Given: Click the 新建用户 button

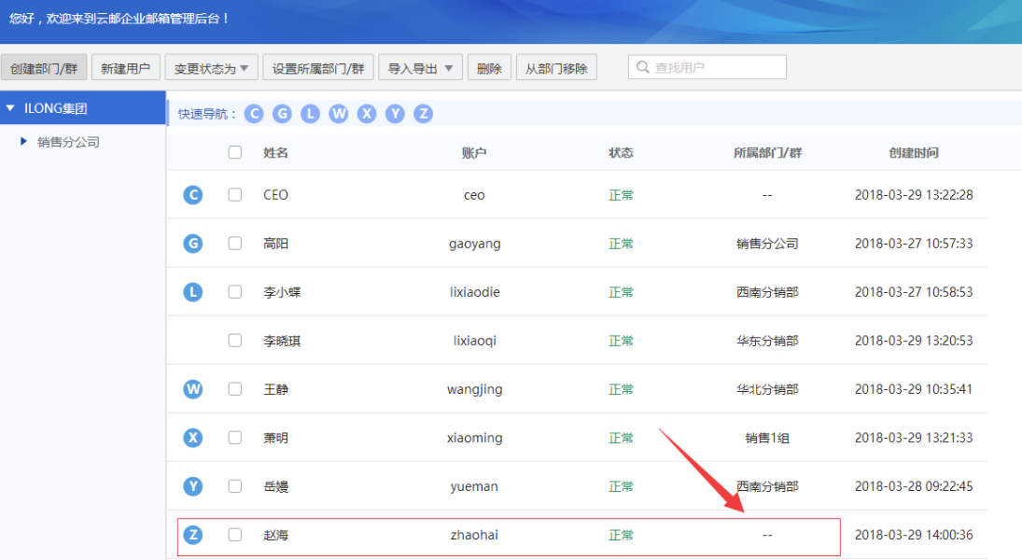Looking at the screenshot, I should [x=126, y=68].
